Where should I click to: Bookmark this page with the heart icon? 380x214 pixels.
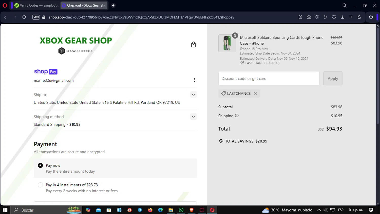pos(334,17)
